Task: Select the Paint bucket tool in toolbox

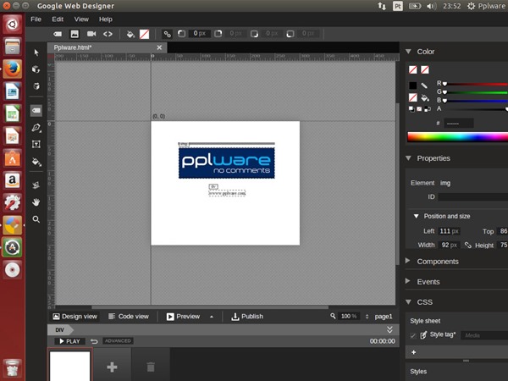Action: pyautogui.click(x=36, y=162)
